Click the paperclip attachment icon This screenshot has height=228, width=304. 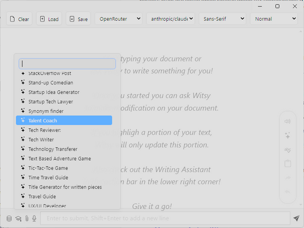pyautogui.click(x=27, y=219)
